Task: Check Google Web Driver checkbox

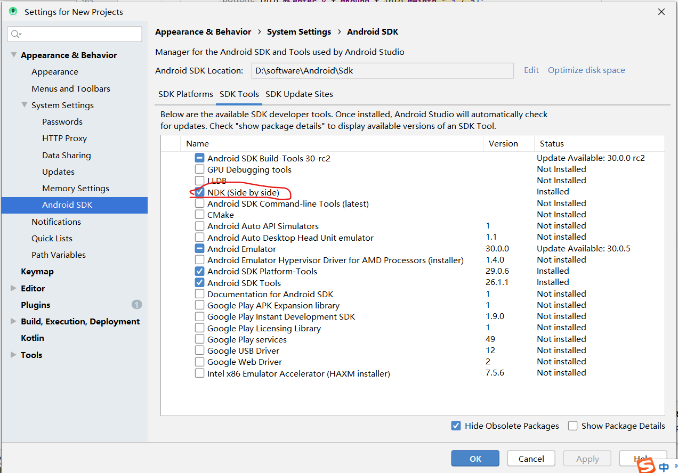Action: coord(199,362)
